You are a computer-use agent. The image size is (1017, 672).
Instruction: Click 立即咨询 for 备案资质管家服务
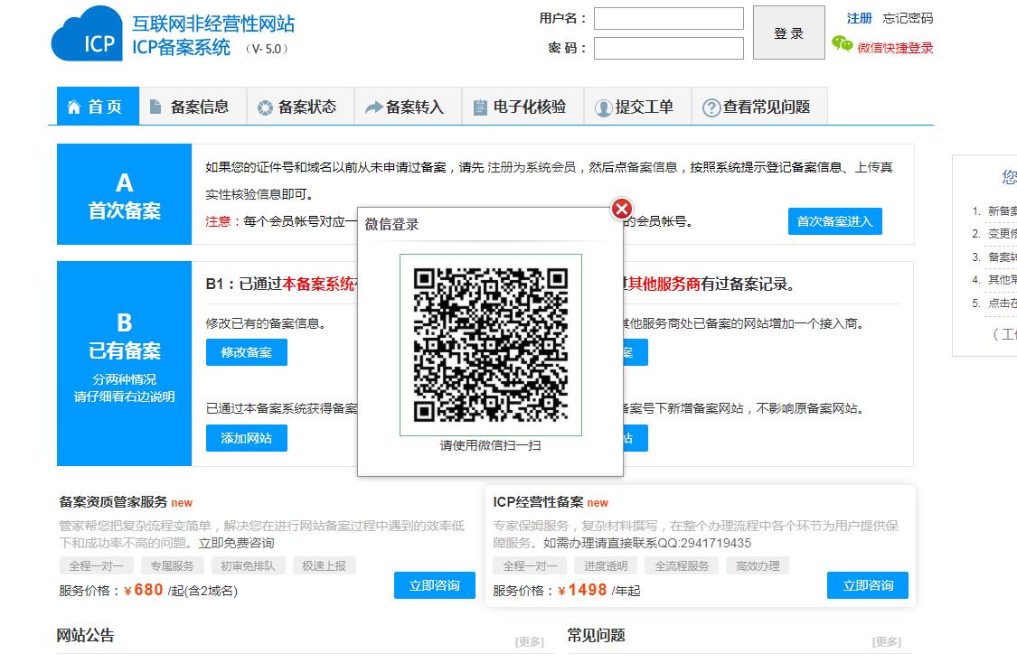point(435,585)
